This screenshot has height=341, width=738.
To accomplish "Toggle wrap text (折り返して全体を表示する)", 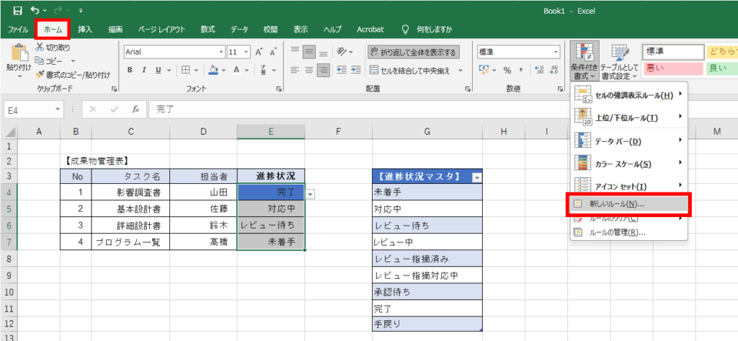I will click(x=413, y=52).
